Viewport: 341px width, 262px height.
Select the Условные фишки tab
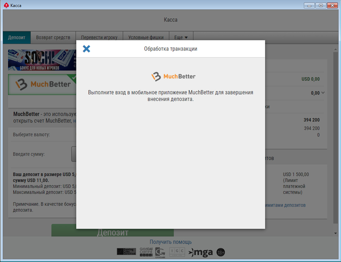[146, 37]
